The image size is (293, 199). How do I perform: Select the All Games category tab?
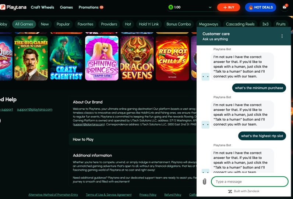(x=24, y=24)
